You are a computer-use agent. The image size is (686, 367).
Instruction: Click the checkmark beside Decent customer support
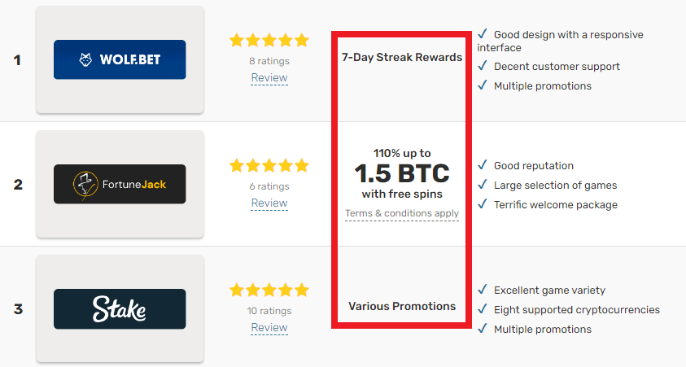(x=482, y=66)
